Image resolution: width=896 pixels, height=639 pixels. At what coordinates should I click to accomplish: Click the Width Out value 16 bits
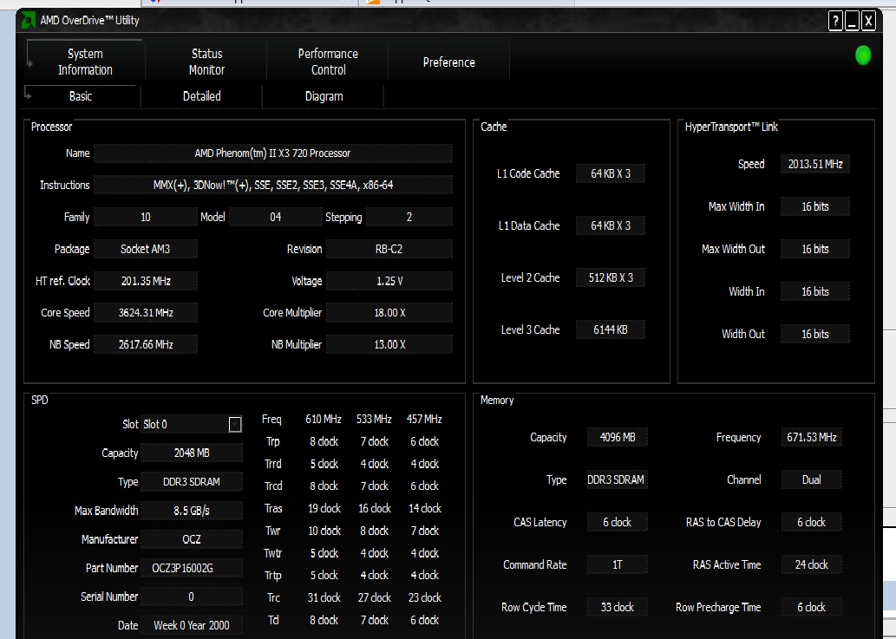click(x=814, y=334)
